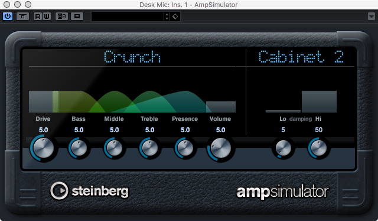The width and height of the screenshot is (378, 221).
Task: Click the Bass knob
Action: [79, 148]
